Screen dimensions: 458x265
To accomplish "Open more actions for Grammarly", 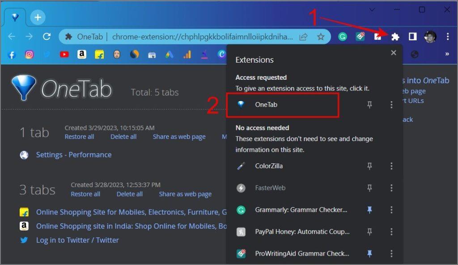I will [x=391, y=210].
